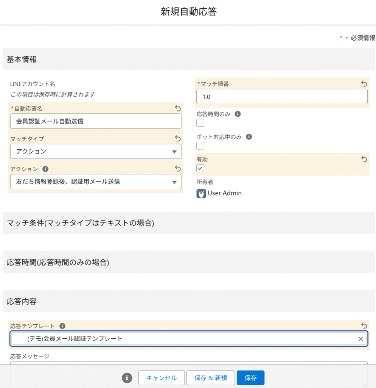Revert the アクション field with undo icon
Viewport: 376px width, 388px height.
point(178,169)
